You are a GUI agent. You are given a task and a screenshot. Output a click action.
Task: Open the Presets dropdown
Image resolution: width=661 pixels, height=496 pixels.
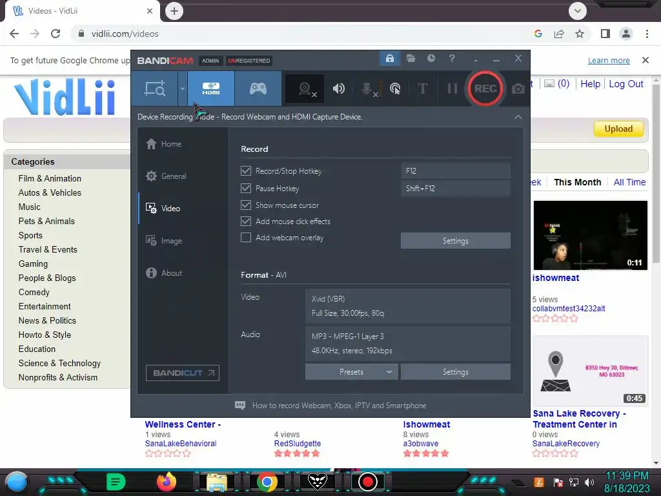(x=351, y=371)
